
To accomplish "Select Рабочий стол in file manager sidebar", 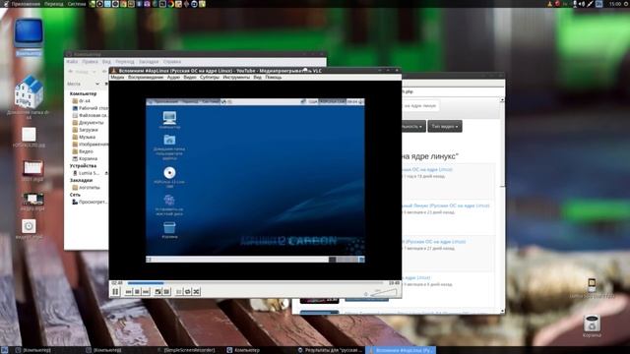I will pyautogui.click(x=90, y=108).
